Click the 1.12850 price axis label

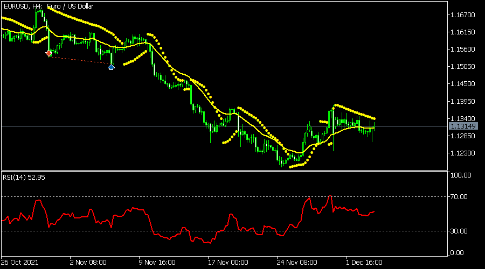pyautogui.click(x=462, y=136)
